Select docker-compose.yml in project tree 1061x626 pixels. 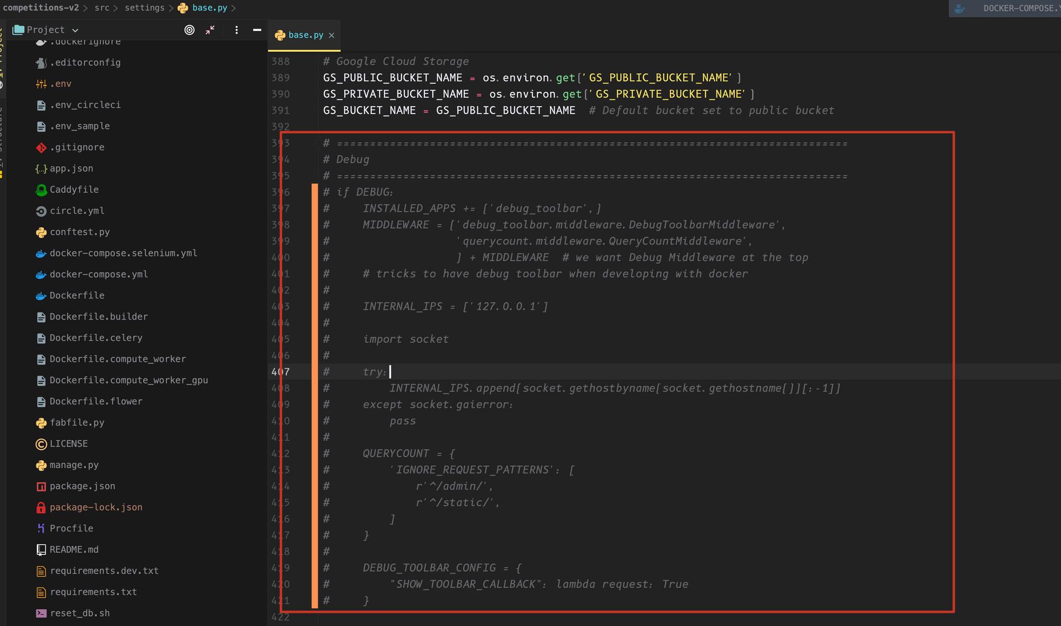pos(99,275)
